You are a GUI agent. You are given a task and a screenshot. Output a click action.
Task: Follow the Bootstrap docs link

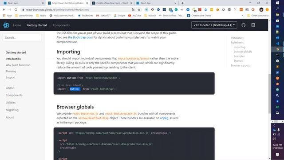click(80, 37)
